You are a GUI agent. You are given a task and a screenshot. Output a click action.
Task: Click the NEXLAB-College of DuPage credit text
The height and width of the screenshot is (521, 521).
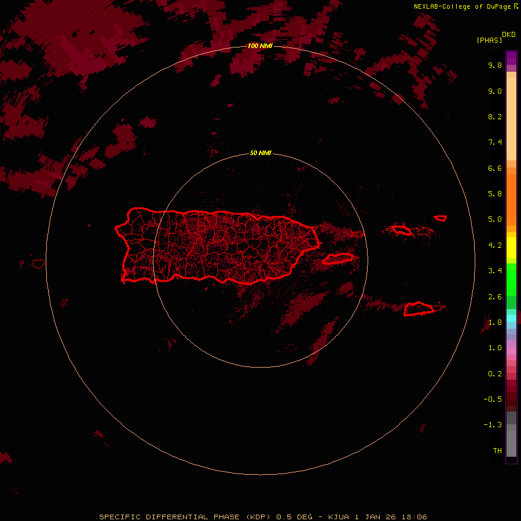pos(462,6)
